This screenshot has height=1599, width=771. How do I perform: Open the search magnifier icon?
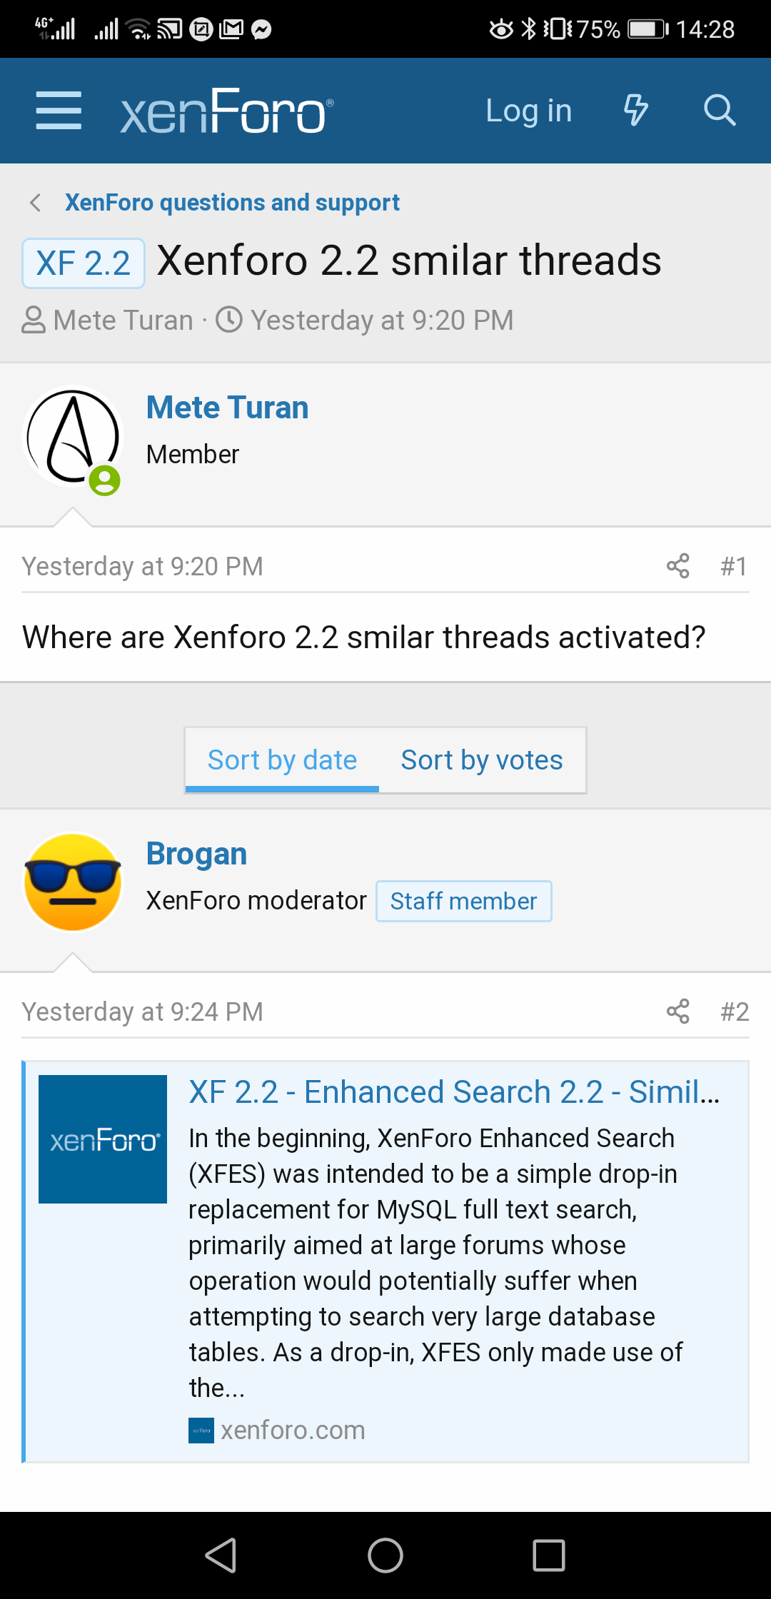pyautogui.click(x=719, y=111)
